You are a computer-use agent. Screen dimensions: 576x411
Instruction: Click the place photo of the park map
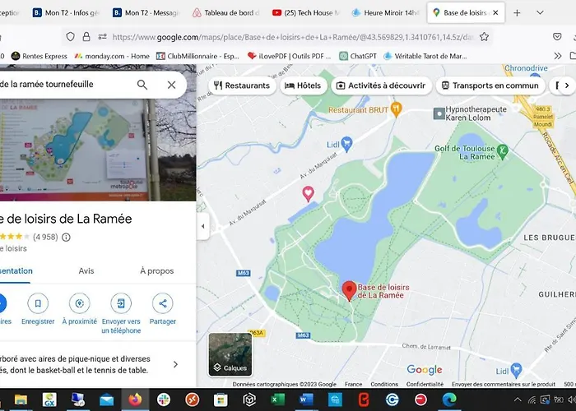[98, 150]
